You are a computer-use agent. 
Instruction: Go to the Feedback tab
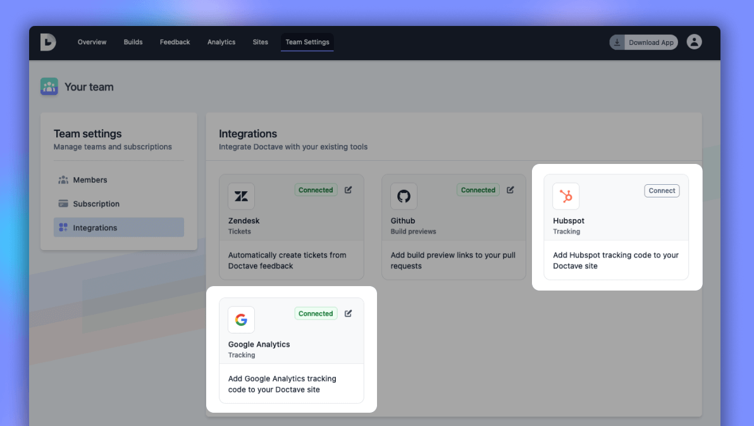point(175,42)
